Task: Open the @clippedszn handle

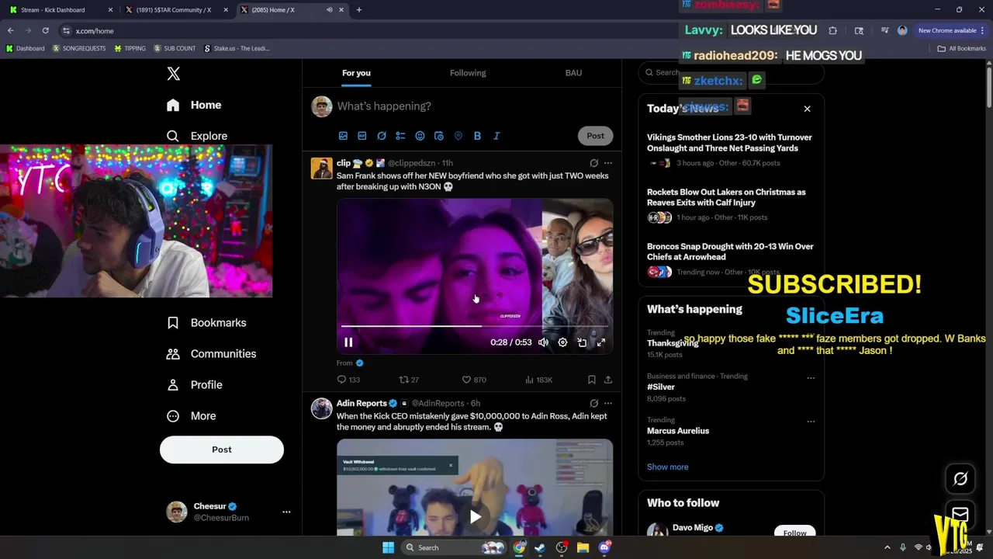Action: pos(411,164)
